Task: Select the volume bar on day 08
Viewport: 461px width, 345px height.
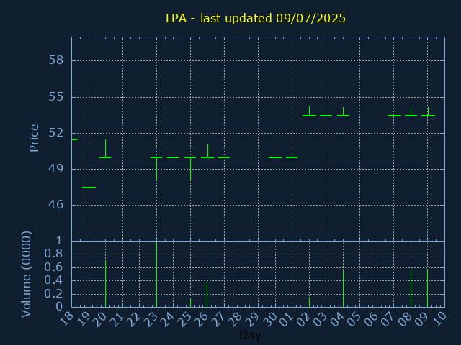Action: tap(411, 288)
